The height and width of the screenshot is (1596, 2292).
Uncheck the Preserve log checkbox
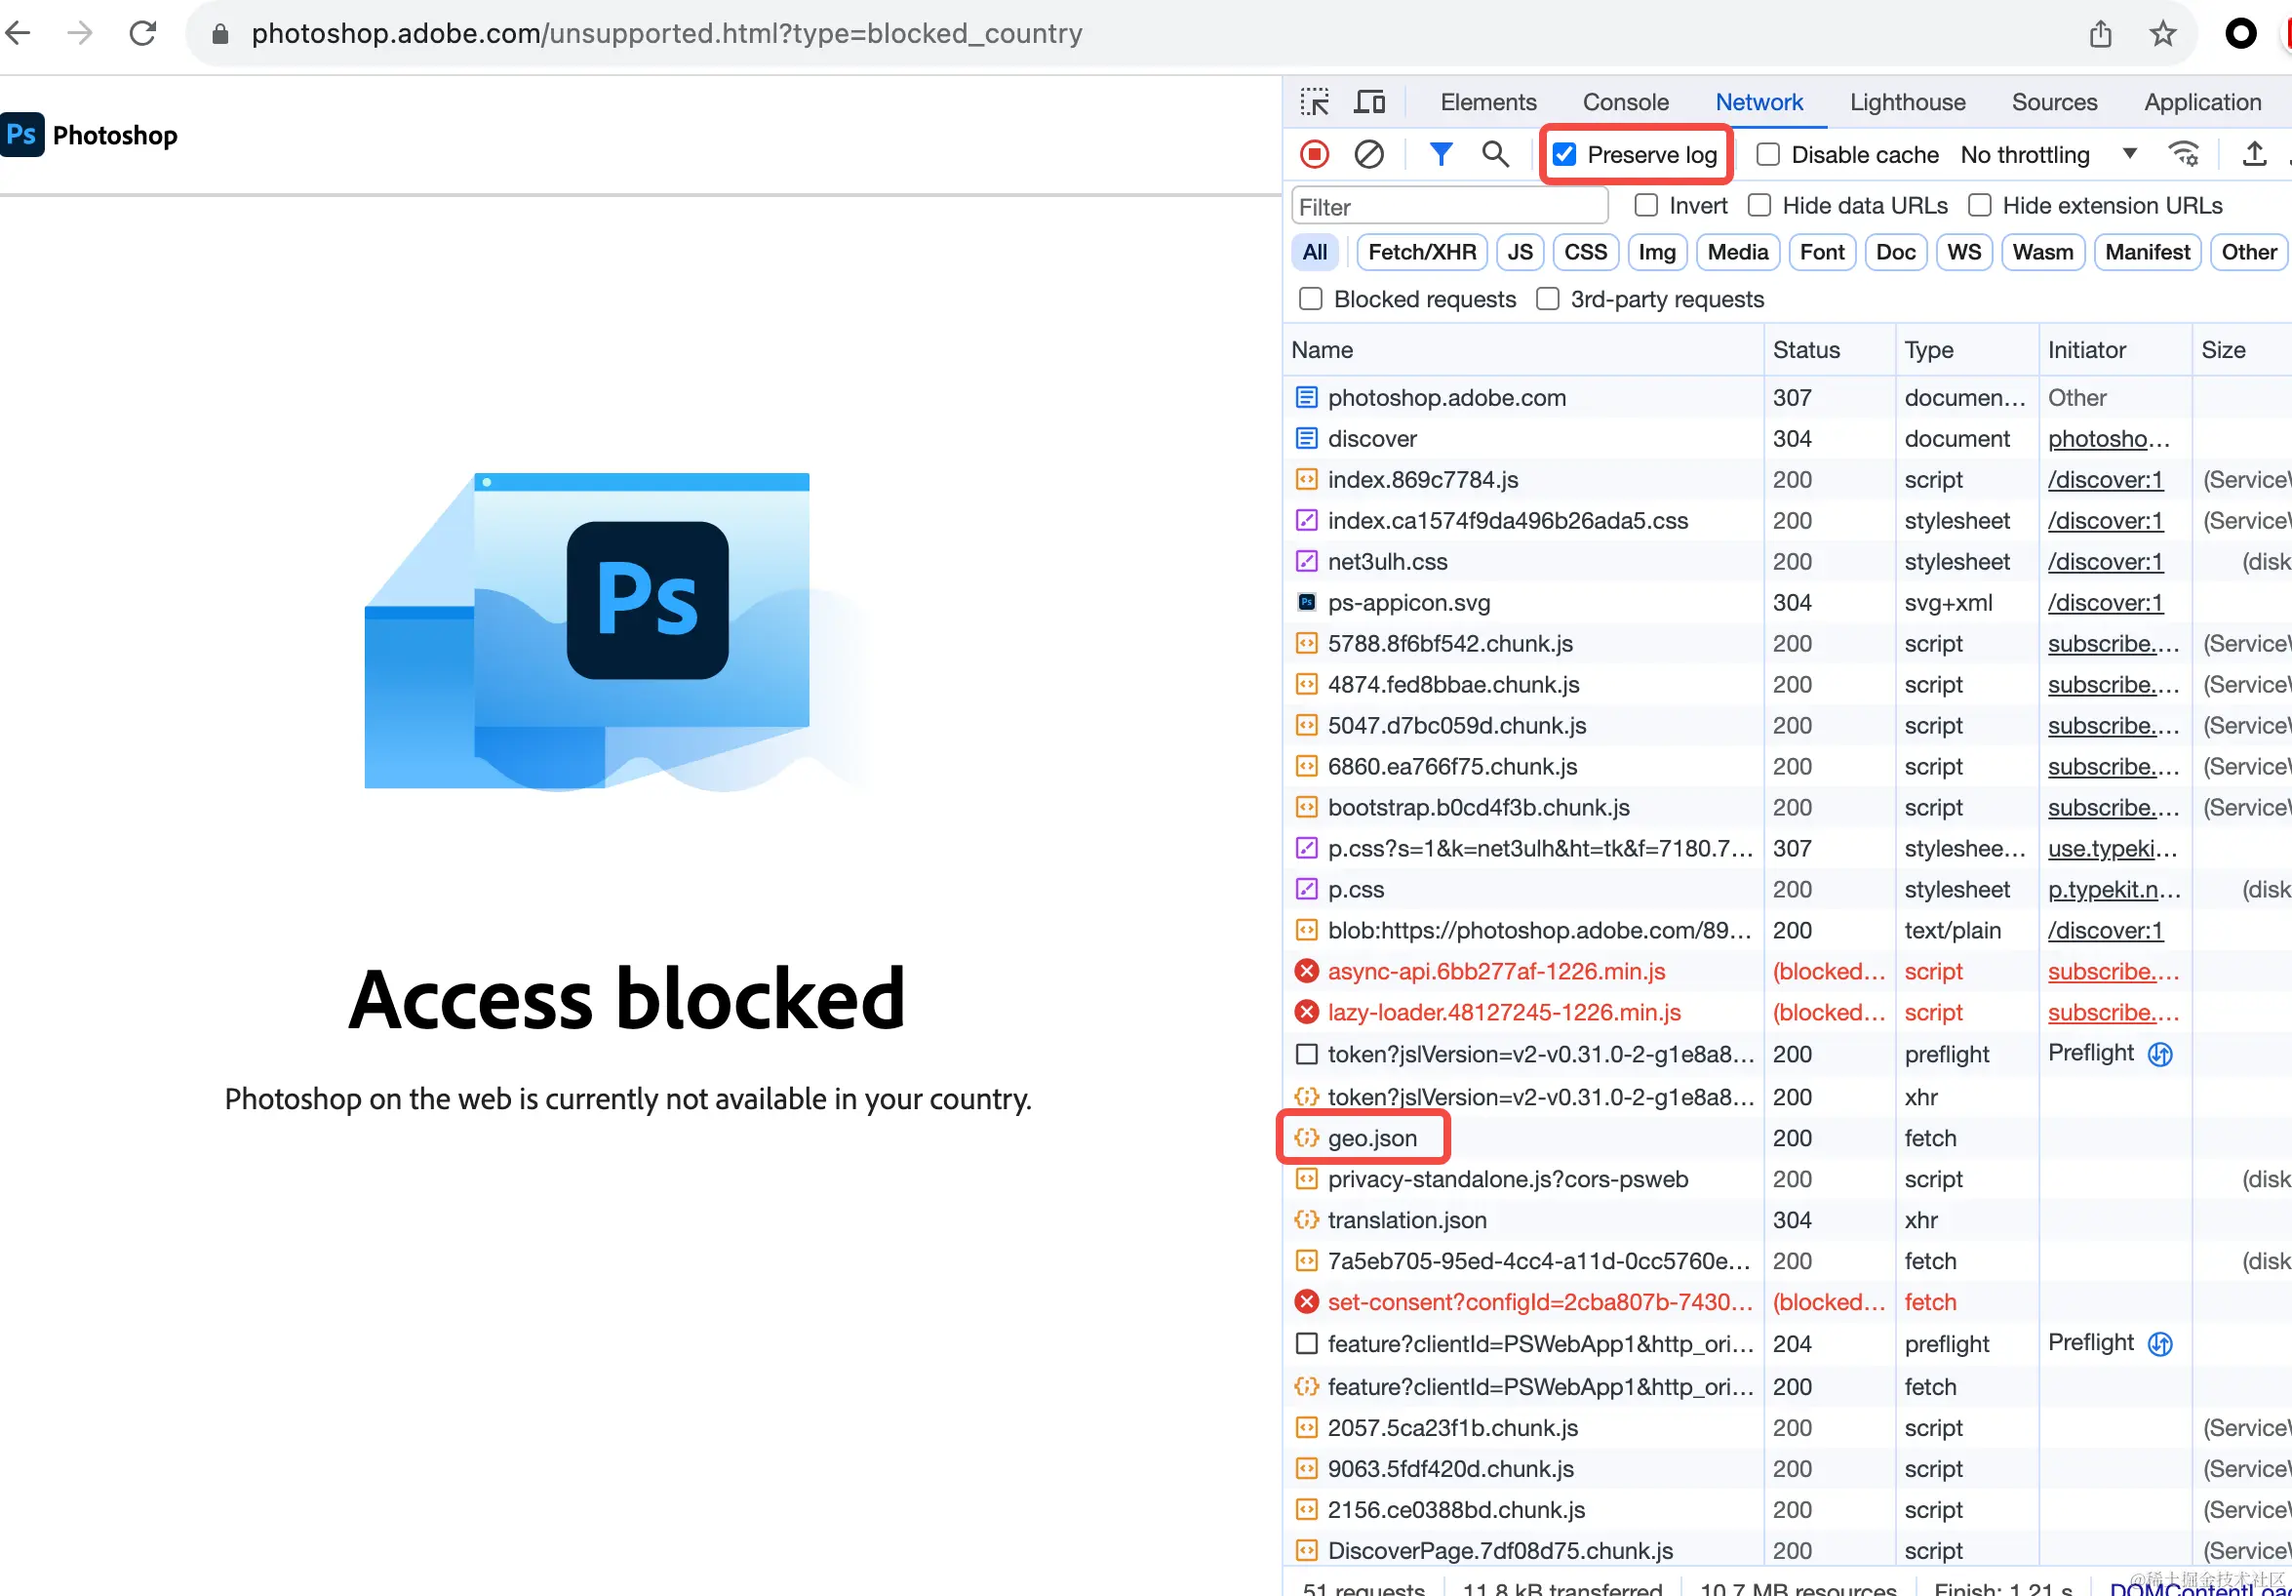[x=1564, y=155]
